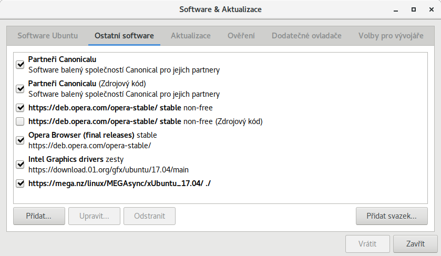Uncheck the mega.nz MEGAsync repository checkbox

[x=20, y=183]
